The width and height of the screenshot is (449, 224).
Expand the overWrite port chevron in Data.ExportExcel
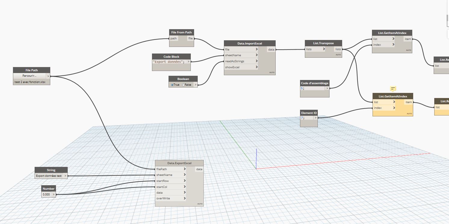pos(184,198)
